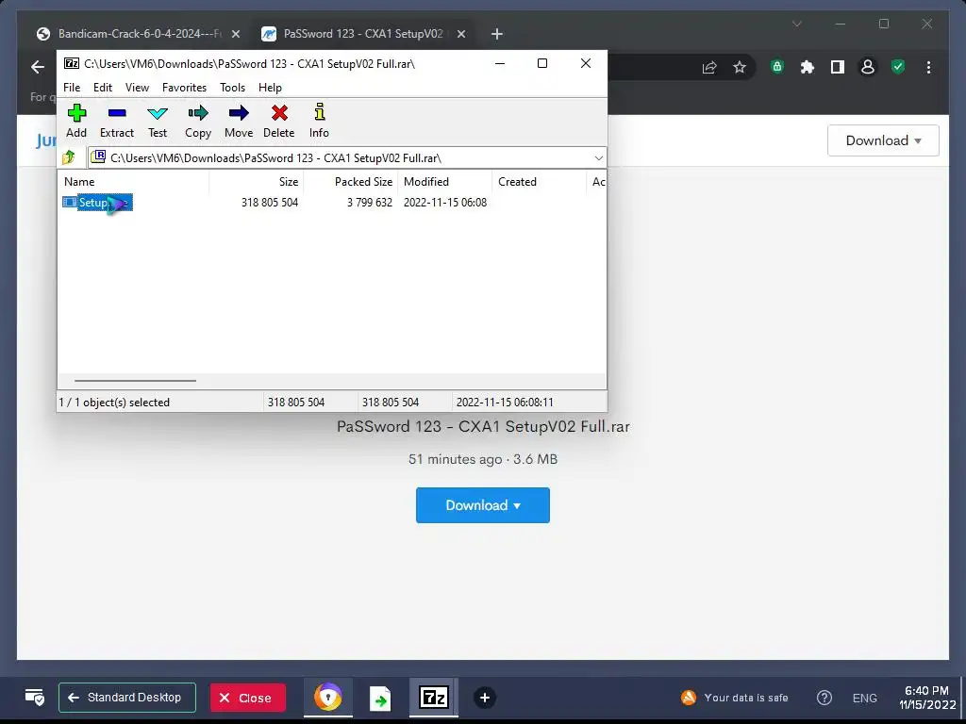Close the PaSSword 123 browser tab
966x724 pixels.
(460, 34)
